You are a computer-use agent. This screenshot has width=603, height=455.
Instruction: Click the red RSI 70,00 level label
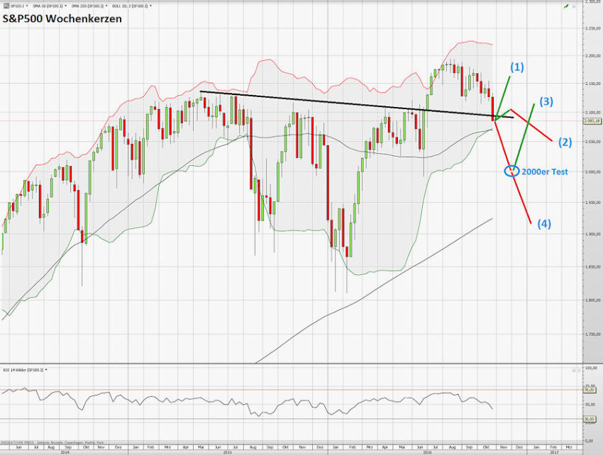589,390
